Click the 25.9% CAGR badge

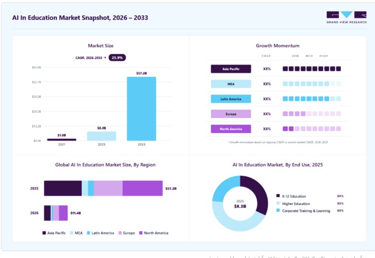pos(117,58)
